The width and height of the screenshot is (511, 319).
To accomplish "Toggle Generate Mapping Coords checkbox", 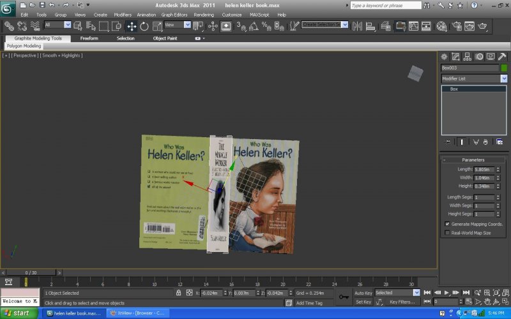I will pyautogui.click(x=447, y=224).
